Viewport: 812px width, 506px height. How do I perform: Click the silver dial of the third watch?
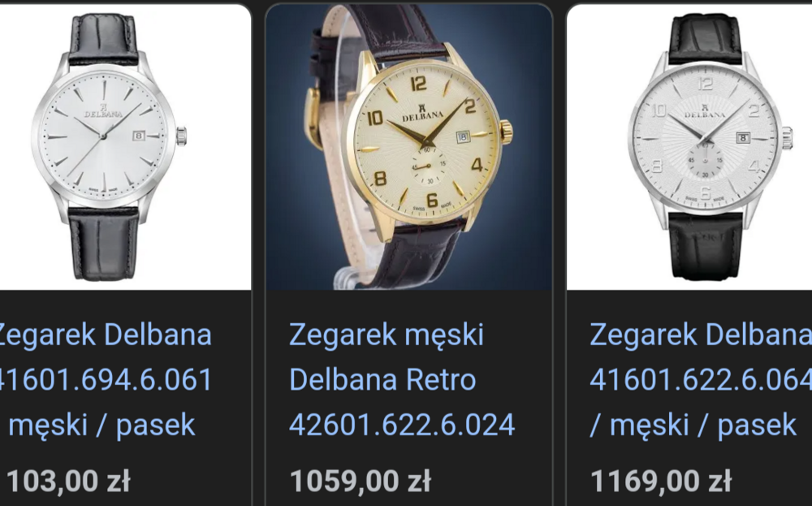click(705, 138)
